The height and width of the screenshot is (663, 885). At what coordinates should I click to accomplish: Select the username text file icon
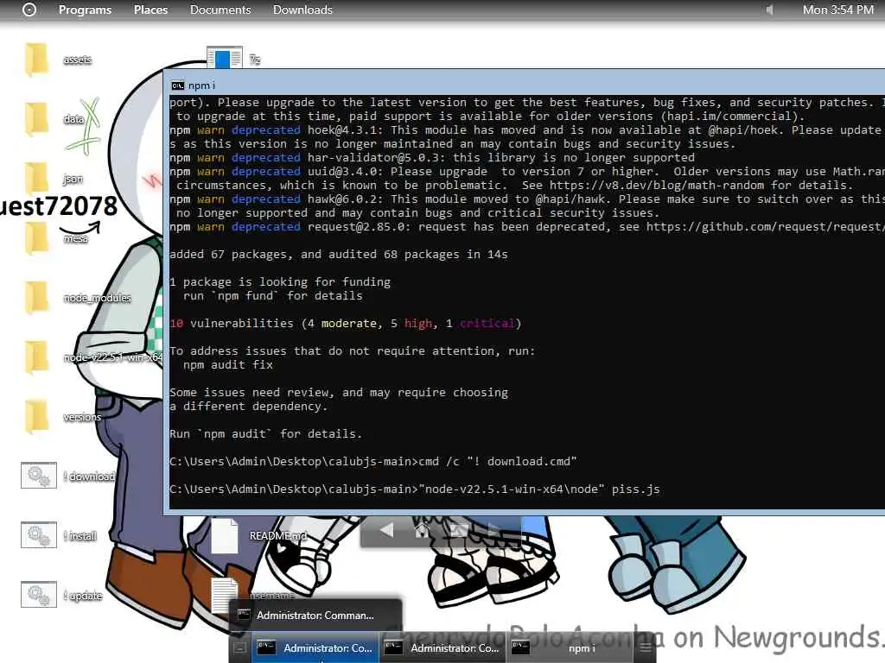point(224,595)
